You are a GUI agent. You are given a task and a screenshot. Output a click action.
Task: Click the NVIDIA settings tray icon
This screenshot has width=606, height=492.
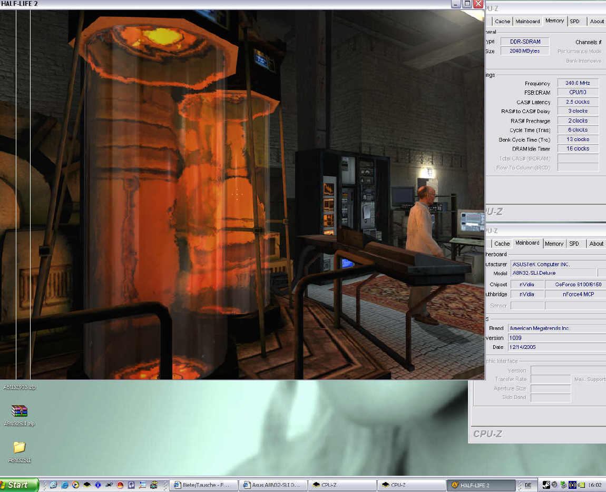click(581, 485)
